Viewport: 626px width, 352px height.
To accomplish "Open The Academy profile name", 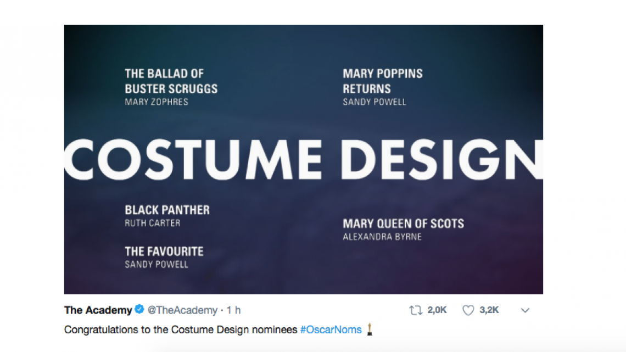I will tap(98, 310).
